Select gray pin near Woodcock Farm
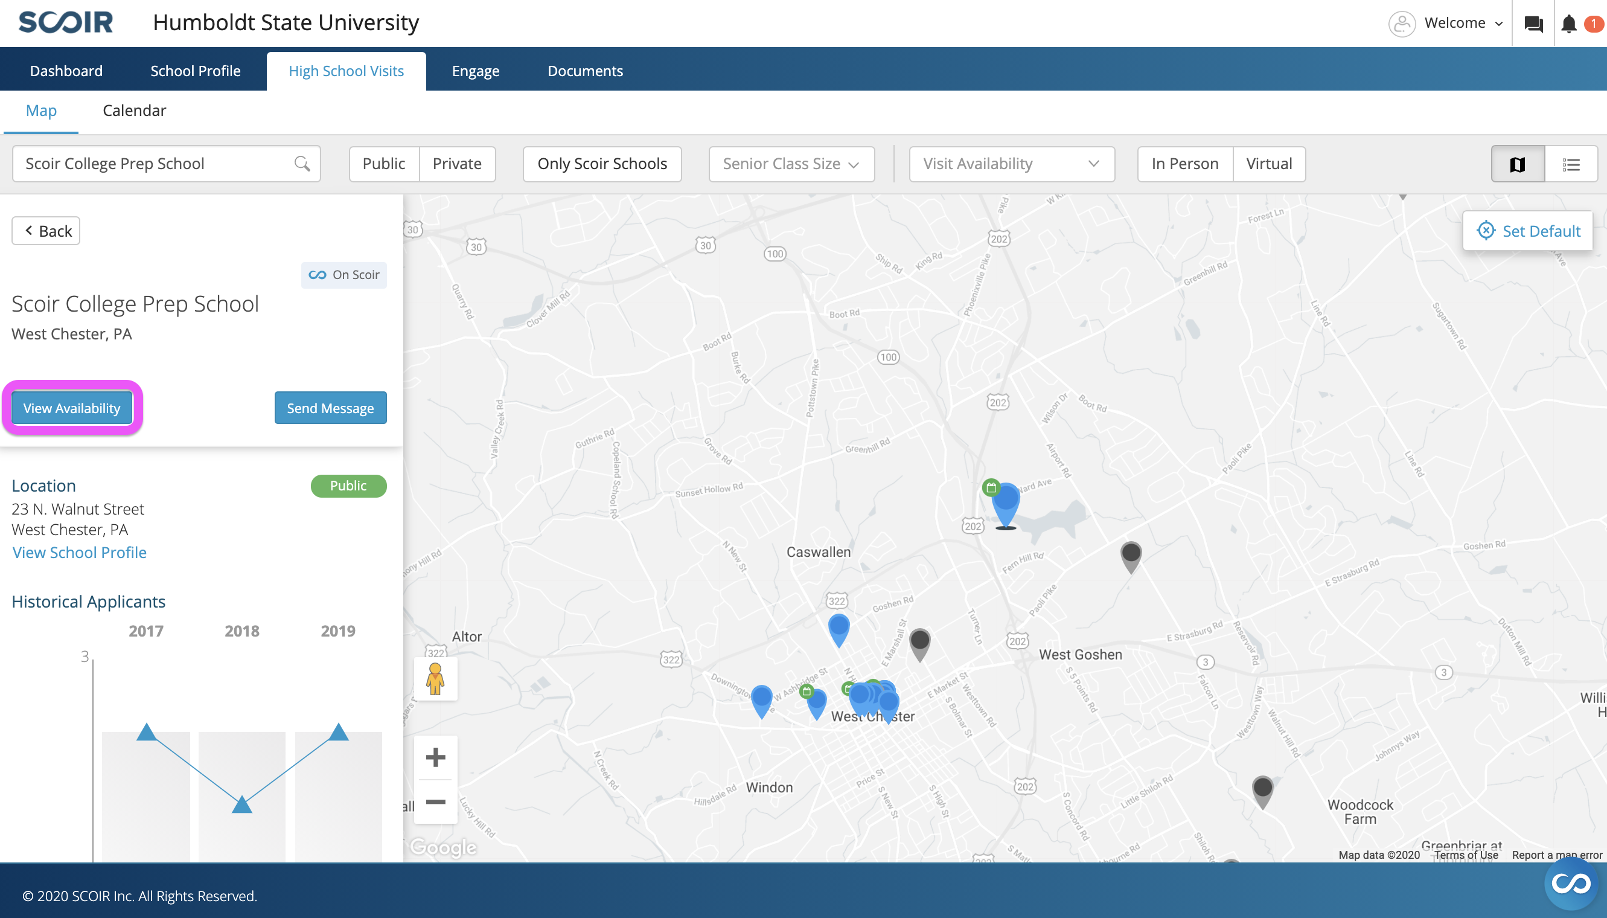The width and height of the screenshot is (1607, 918). (x=1262, y=792)
